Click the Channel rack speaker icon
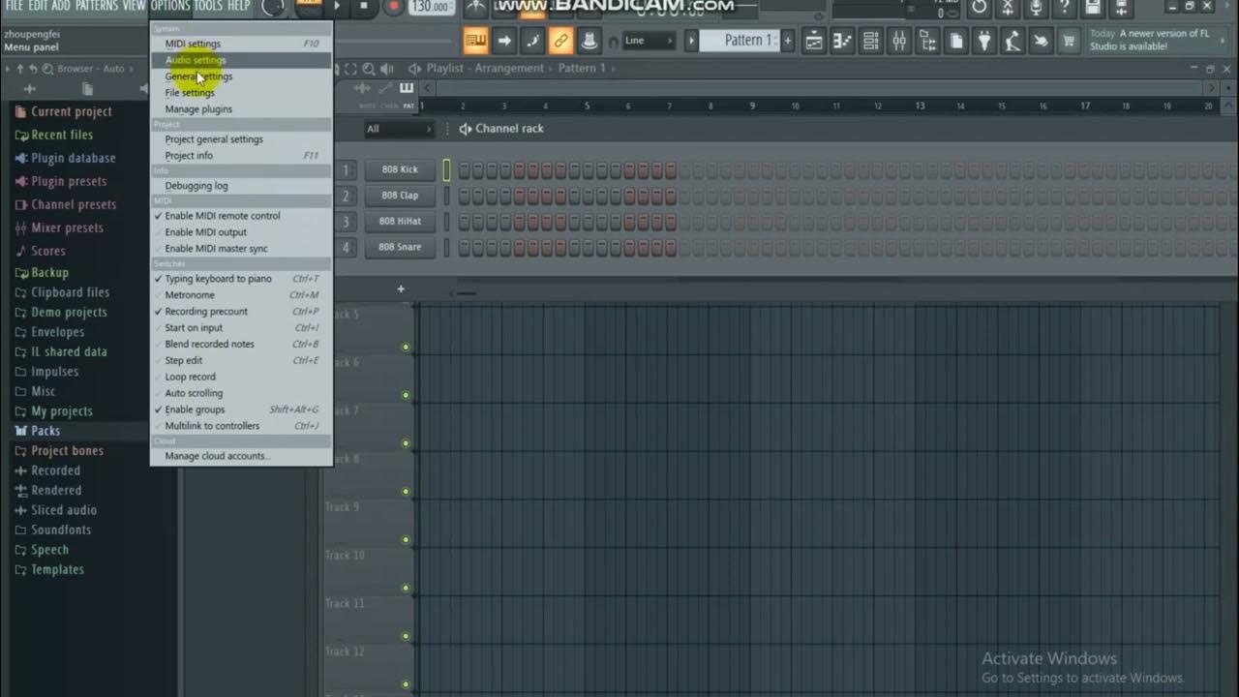 click(466, 128)
